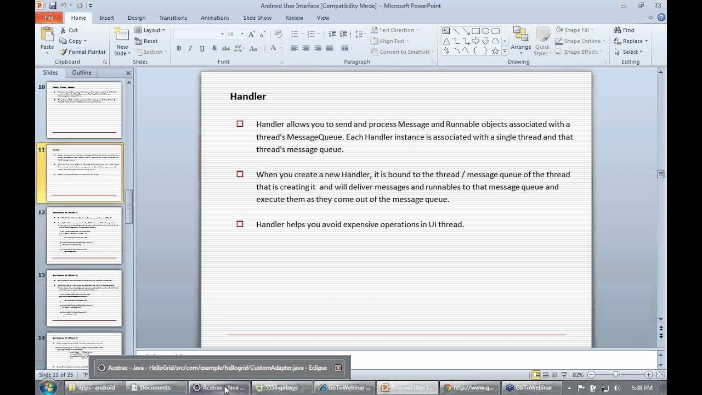The height and width of the screenshot is (395, 702).
Task: Center the text alignment
Action: coord(306,48)
